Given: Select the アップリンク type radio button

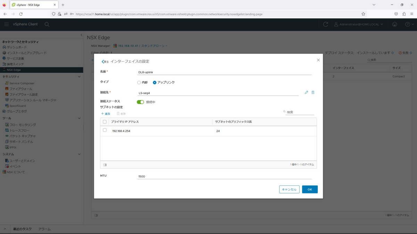Looking at the screenshot, I should [155, 83].
